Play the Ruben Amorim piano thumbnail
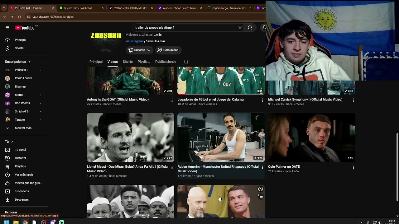This screenshot has width=399, height=224. coord(221,137)
